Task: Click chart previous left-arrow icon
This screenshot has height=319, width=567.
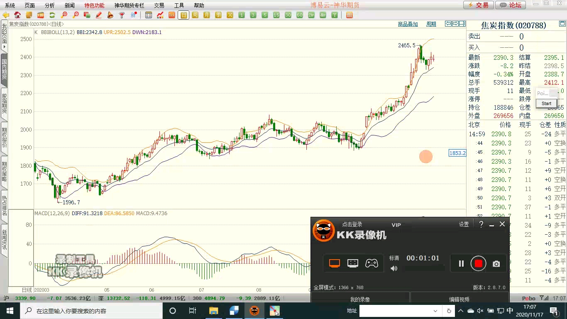Action: pos(448,24)
